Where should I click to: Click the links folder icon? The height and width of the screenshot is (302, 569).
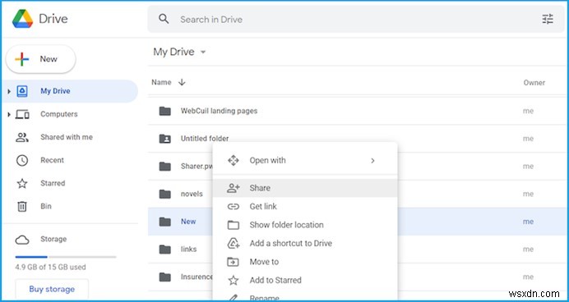(x=164, y=249)
